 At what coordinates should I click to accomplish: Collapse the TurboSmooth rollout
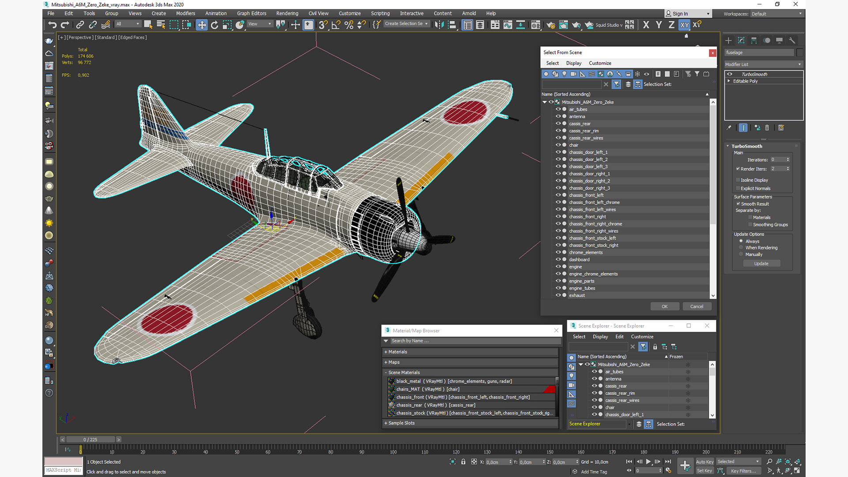pos(728,146)
